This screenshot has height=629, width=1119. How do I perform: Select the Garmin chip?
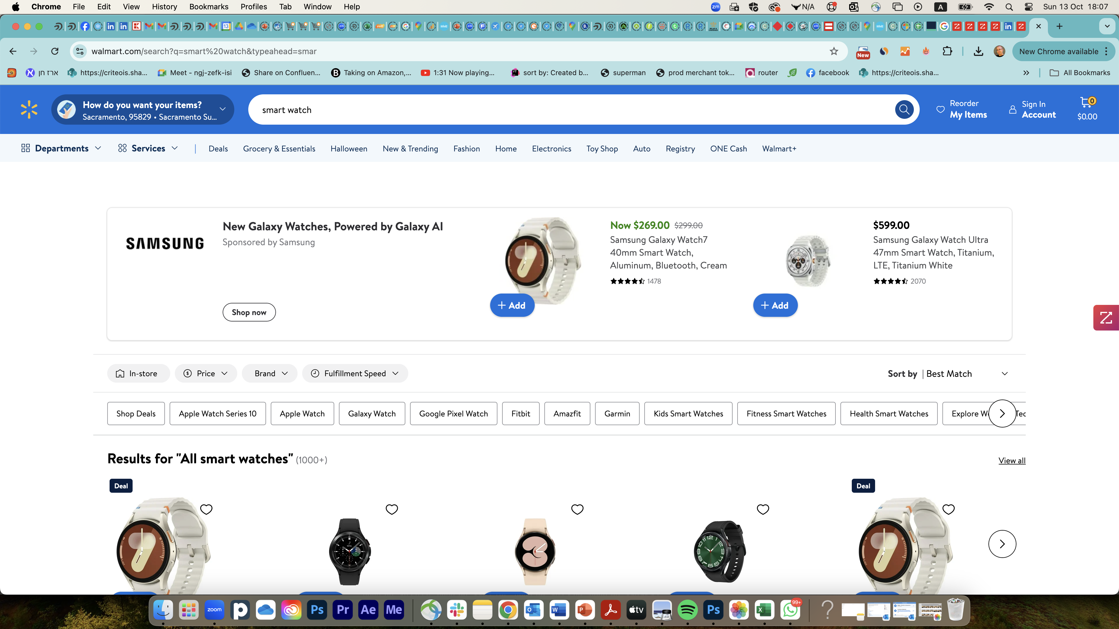coord(617,414)
